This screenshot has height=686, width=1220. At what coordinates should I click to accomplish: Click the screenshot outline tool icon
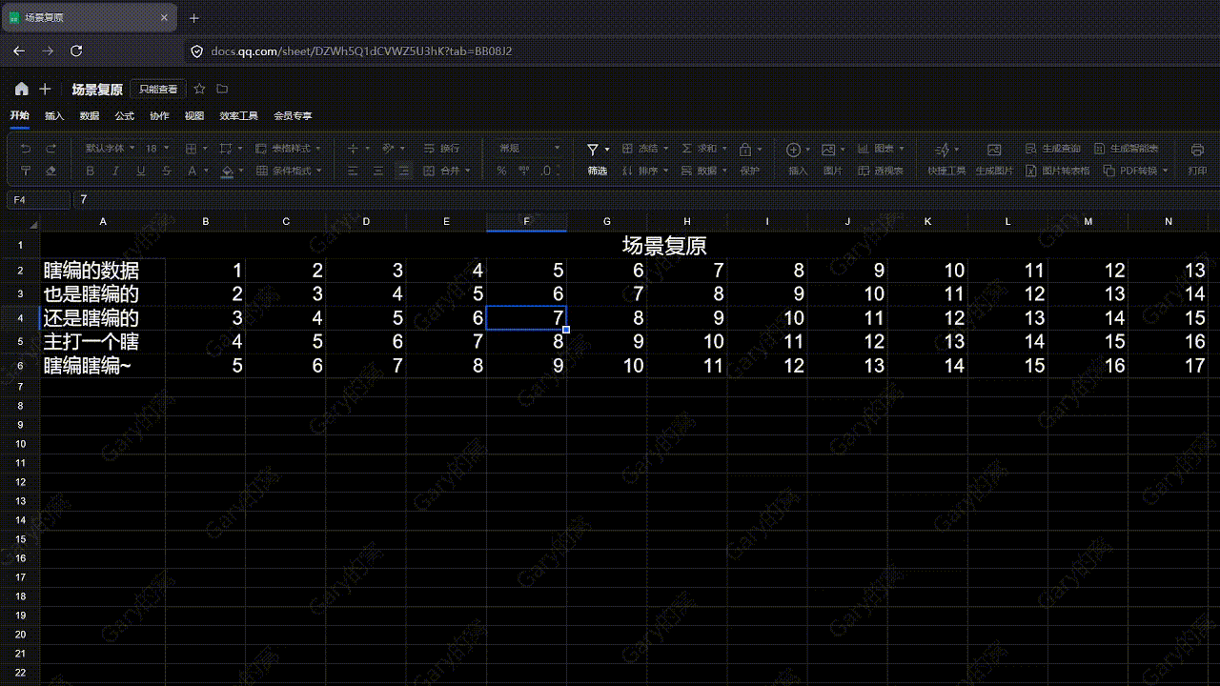tap(227, 149)
